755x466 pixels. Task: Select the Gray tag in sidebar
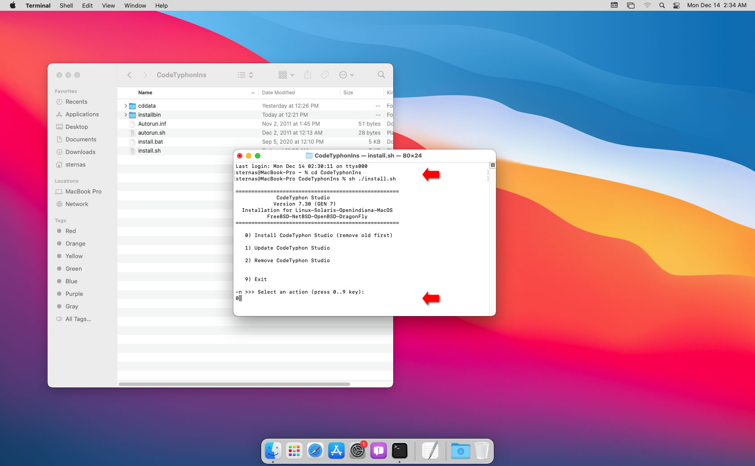67,307
